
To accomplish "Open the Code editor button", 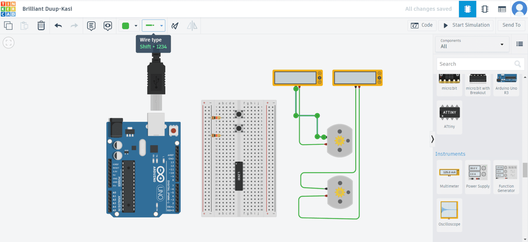I will click(x=422, y=25).
